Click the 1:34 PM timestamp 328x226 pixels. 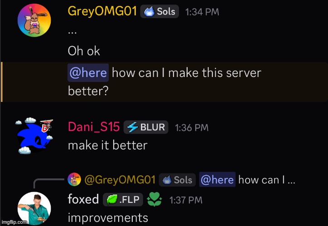click(202, 12)
